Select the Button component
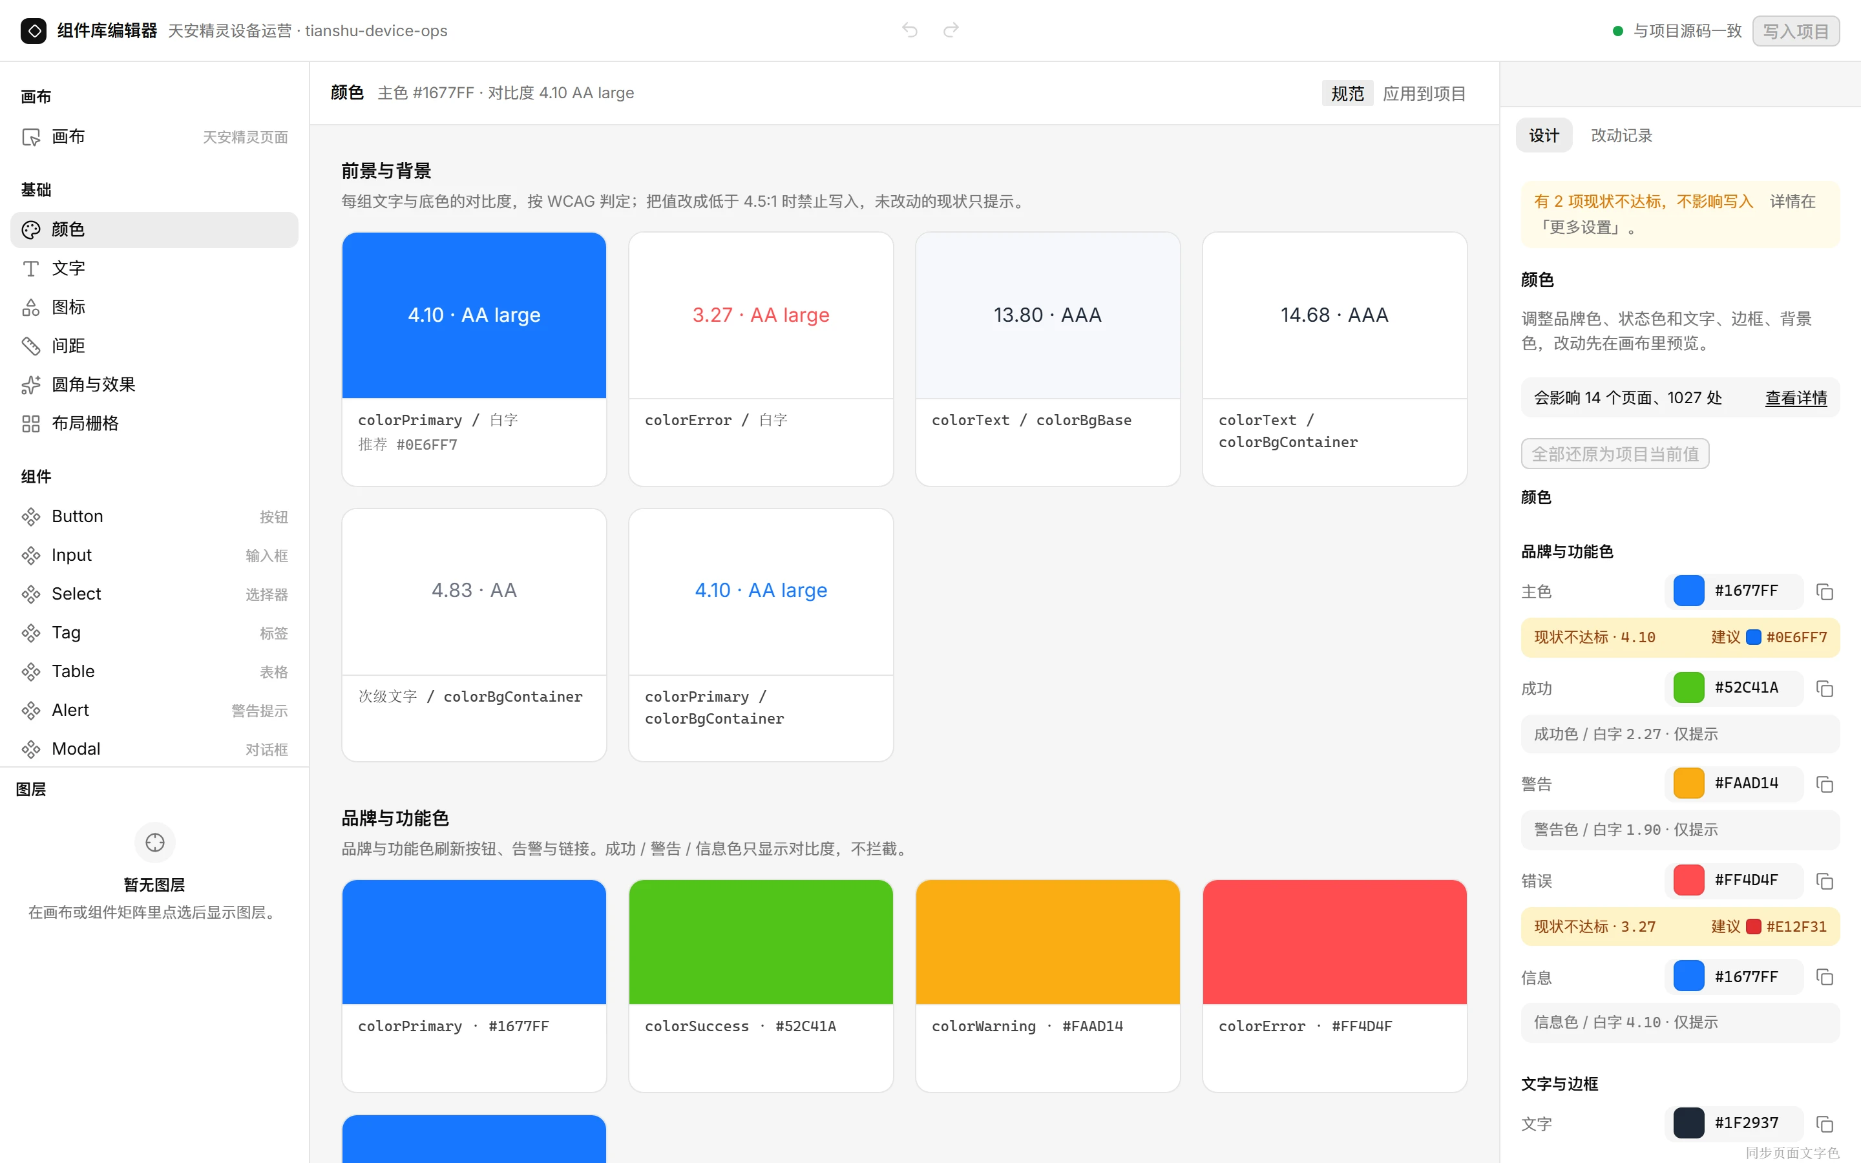 [x=154, y=516]
